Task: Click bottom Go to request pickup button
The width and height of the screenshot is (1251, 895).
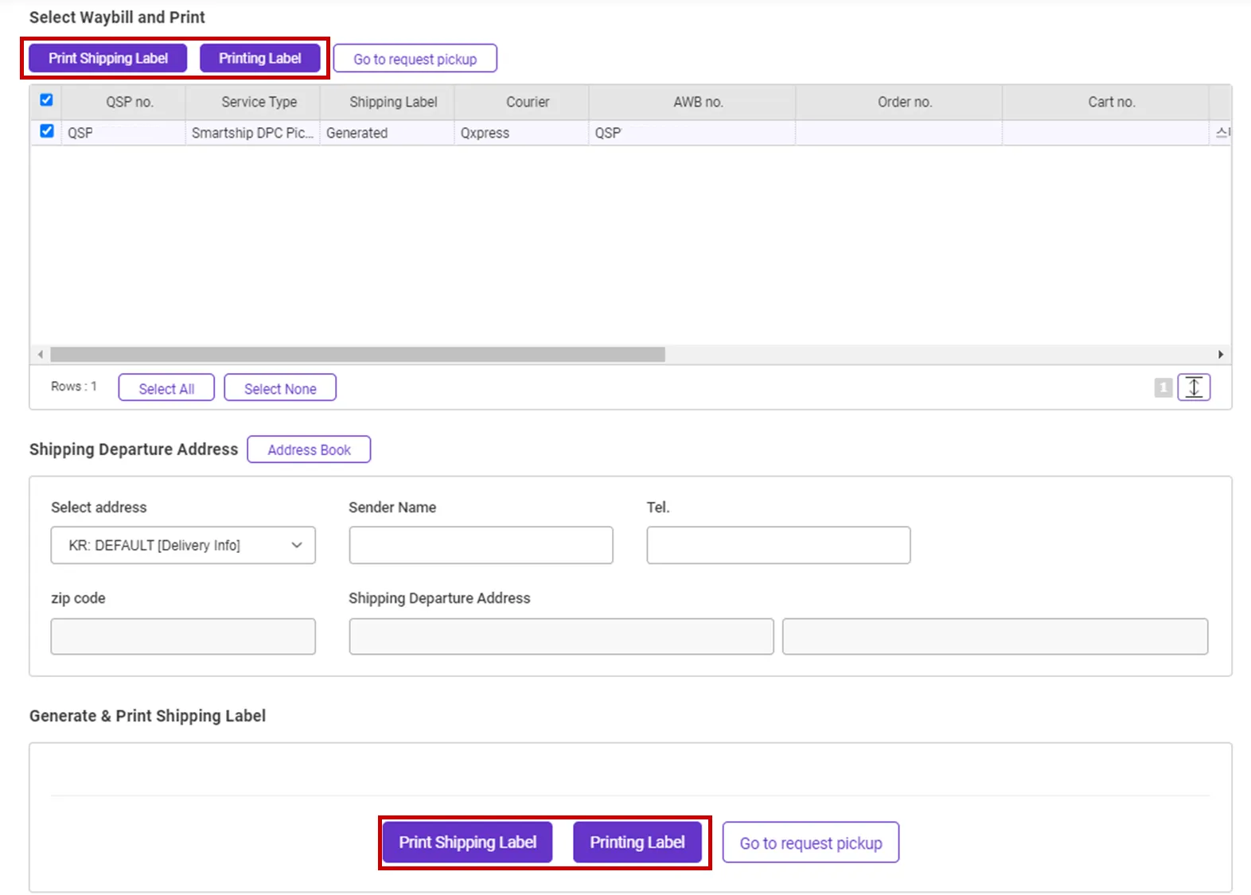Action: tap(811, 842)
